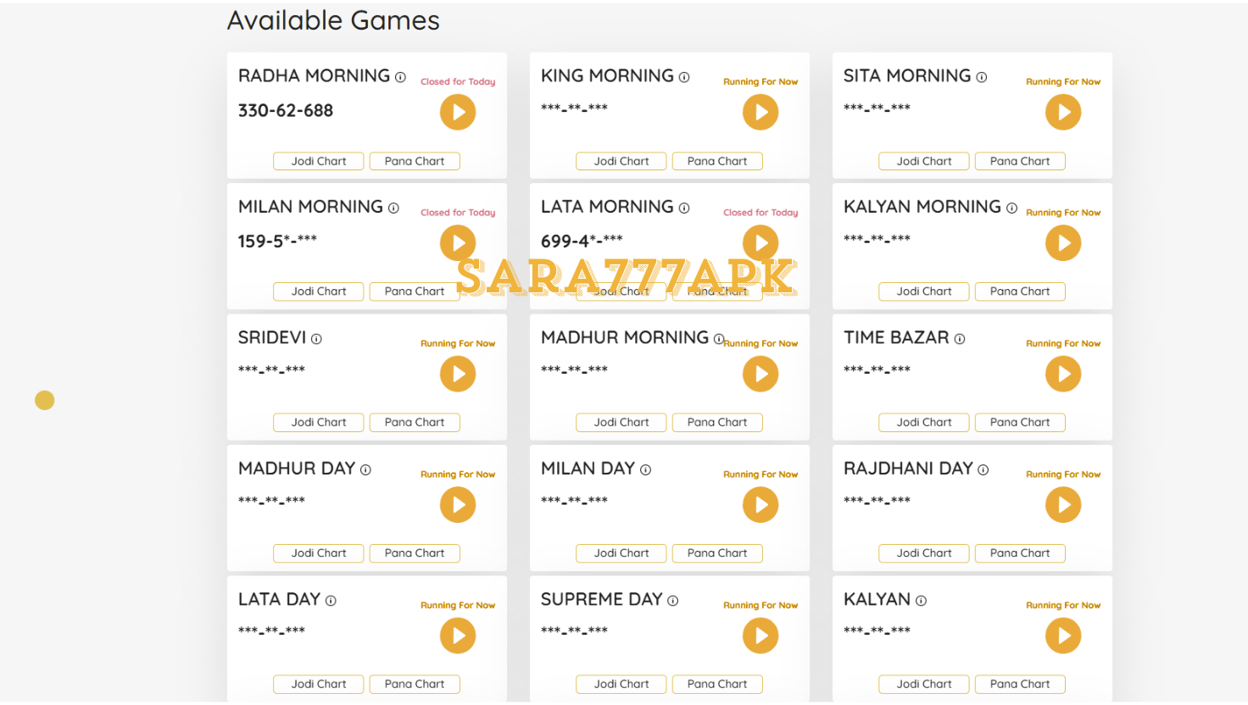Open Pana Chart under KALYAN MORNING

click(x=1020, y=291)
